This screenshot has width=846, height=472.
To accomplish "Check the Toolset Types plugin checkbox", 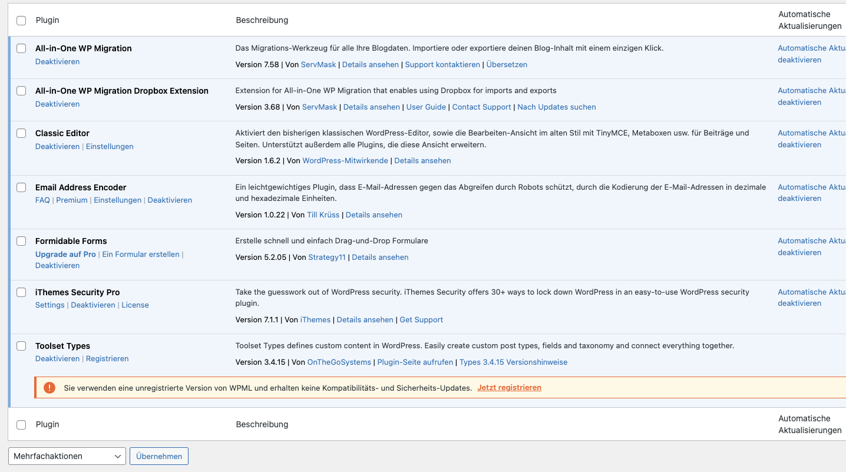I will [x=21, y=346].
